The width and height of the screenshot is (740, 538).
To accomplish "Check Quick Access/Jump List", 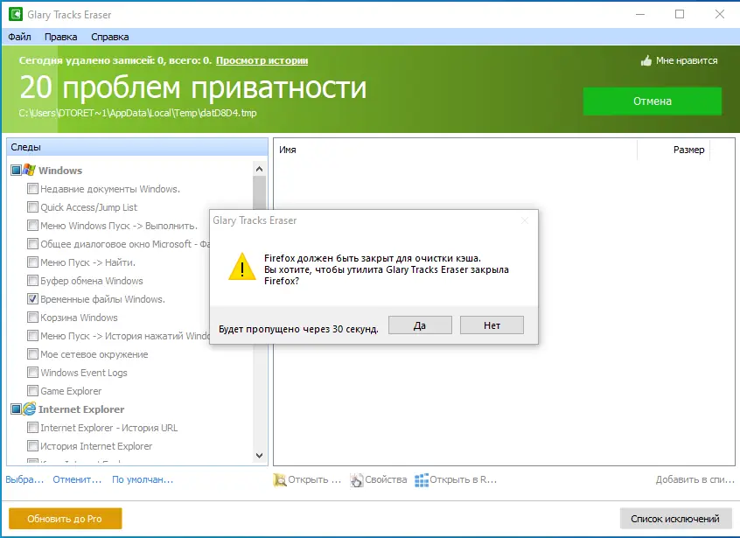I will point(32,207).
